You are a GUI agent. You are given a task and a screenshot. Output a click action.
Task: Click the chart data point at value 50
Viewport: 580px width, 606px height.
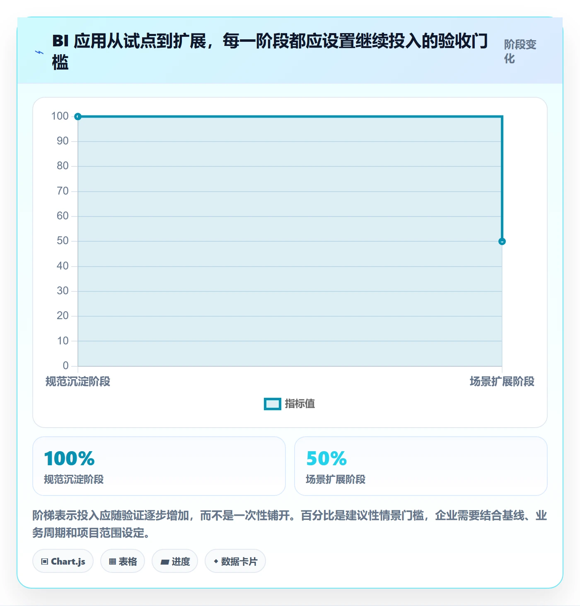(502, 241)
